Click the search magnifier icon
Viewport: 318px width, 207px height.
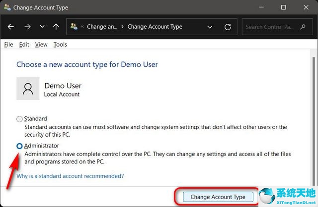pyautogui.click(x=303, y=27)
